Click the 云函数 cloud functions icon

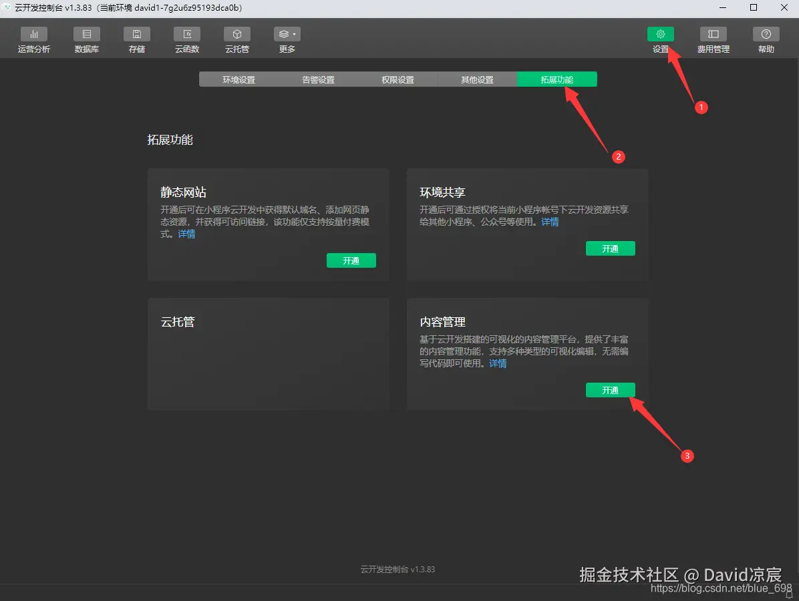(x=186, y=39)
